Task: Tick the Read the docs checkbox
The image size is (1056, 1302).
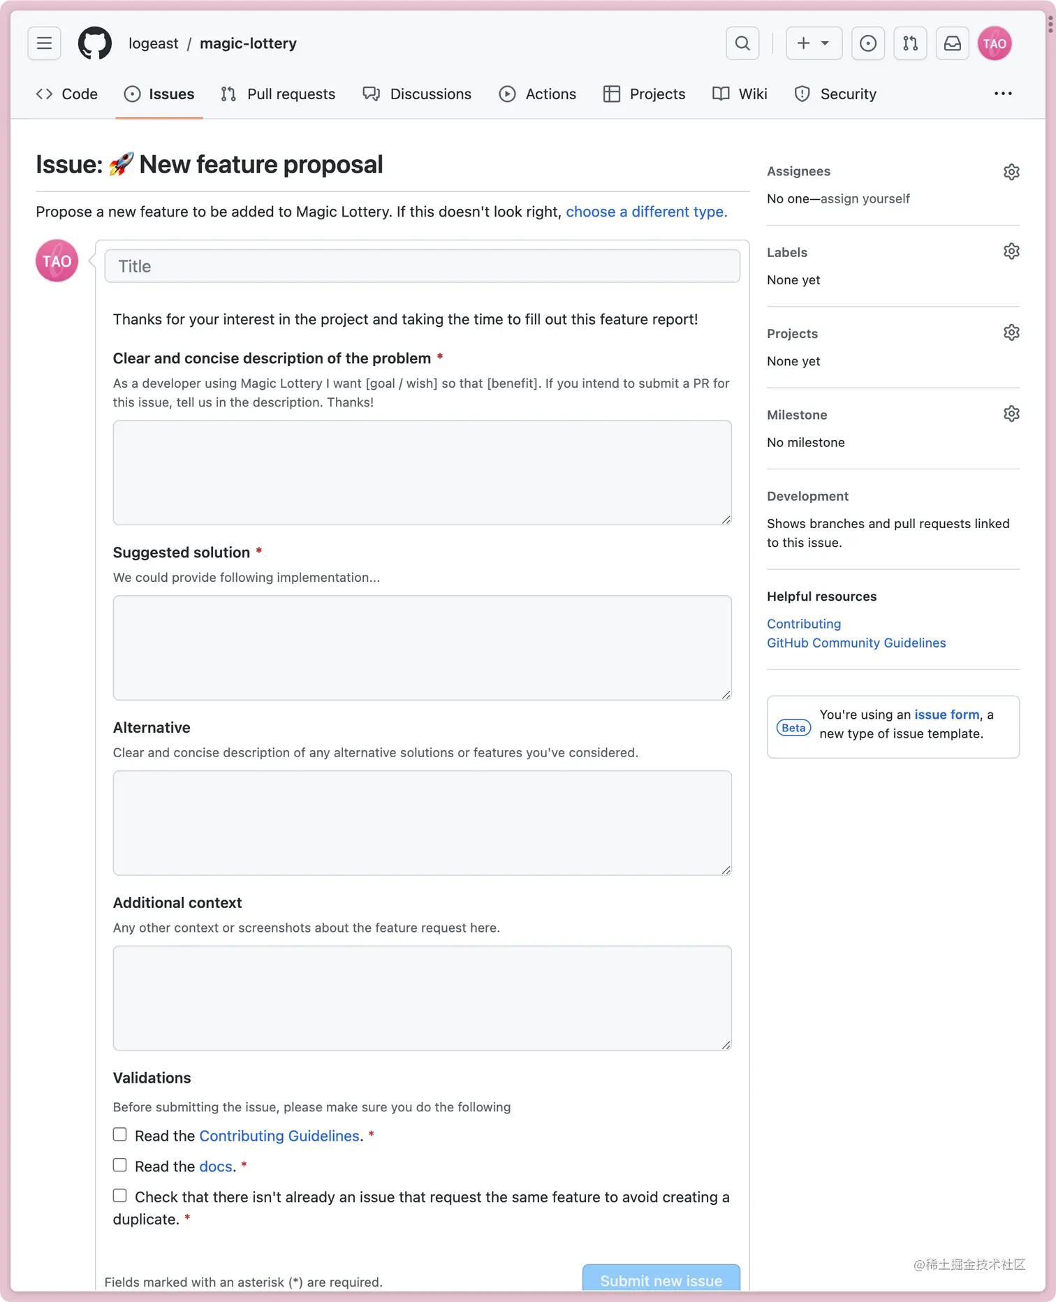Action: (120, 1165)
